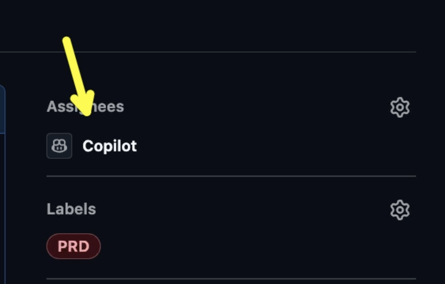Click the Assignees section heading
445x284 pixels.
[x=85, y=107]
